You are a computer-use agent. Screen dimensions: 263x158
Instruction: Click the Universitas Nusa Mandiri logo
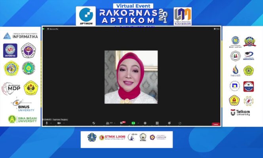tap(183, 16)
